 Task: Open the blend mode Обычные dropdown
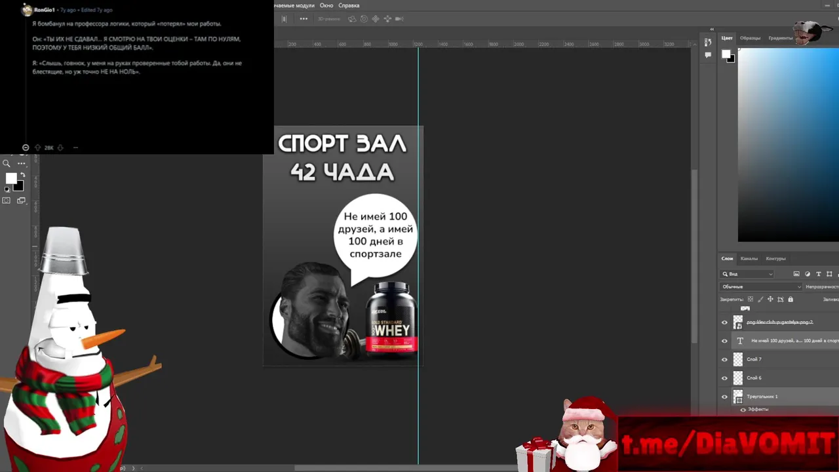[x=760, y=286]
